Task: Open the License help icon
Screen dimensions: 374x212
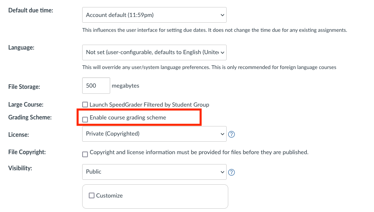Action: [232, 134]
